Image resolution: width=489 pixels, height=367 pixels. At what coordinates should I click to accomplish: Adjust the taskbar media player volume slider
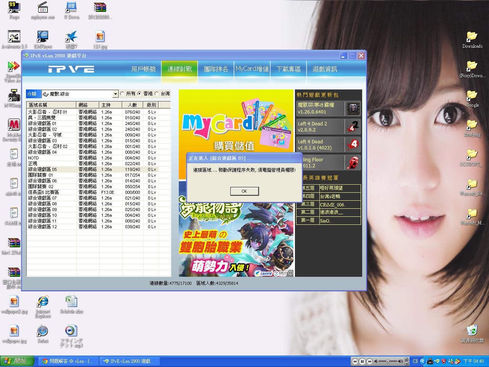tap(388, 361)
